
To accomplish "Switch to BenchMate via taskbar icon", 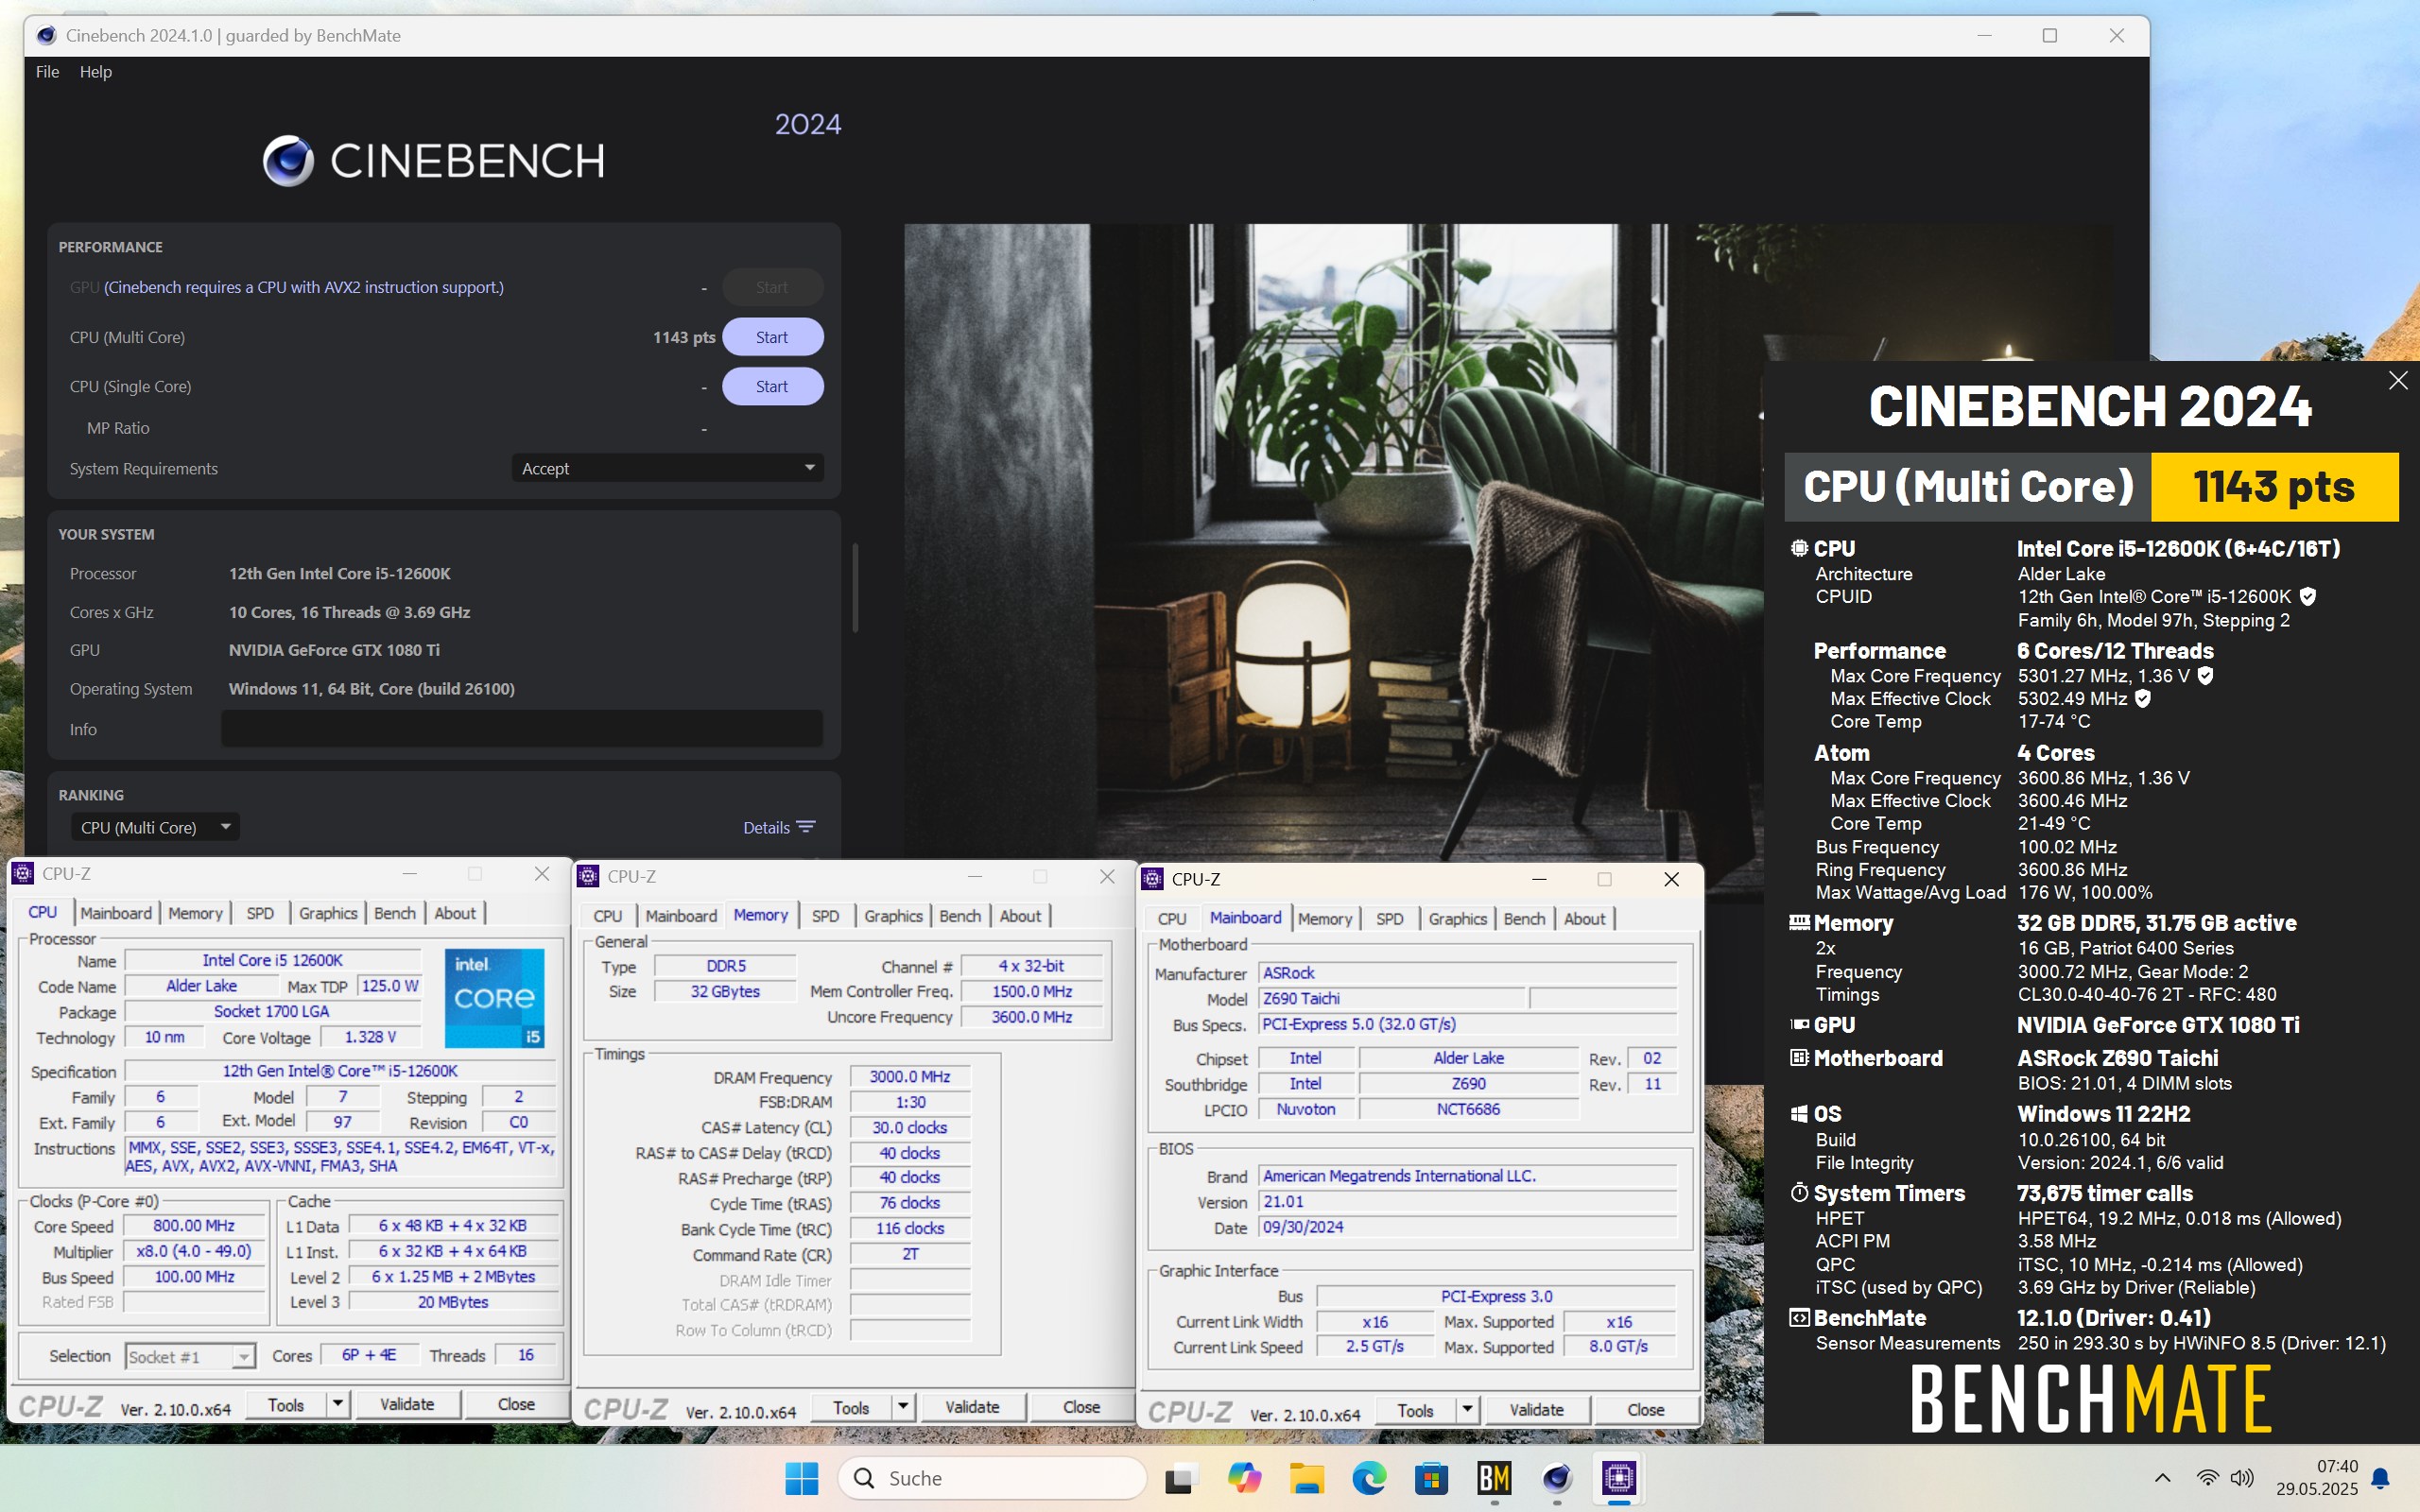I will (x=1494, y=1477).
